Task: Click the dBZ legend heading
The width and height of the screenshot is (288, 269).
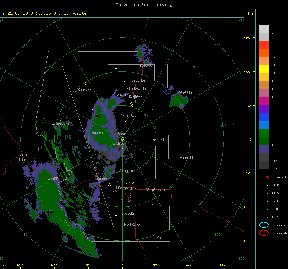Action: tap(271, 17)
